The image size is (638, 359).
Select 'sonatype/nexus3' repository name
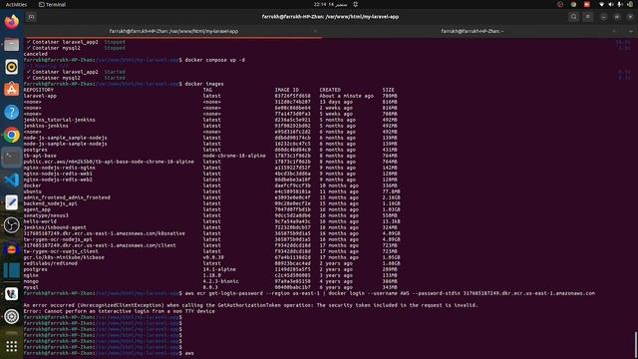[46, 215]
